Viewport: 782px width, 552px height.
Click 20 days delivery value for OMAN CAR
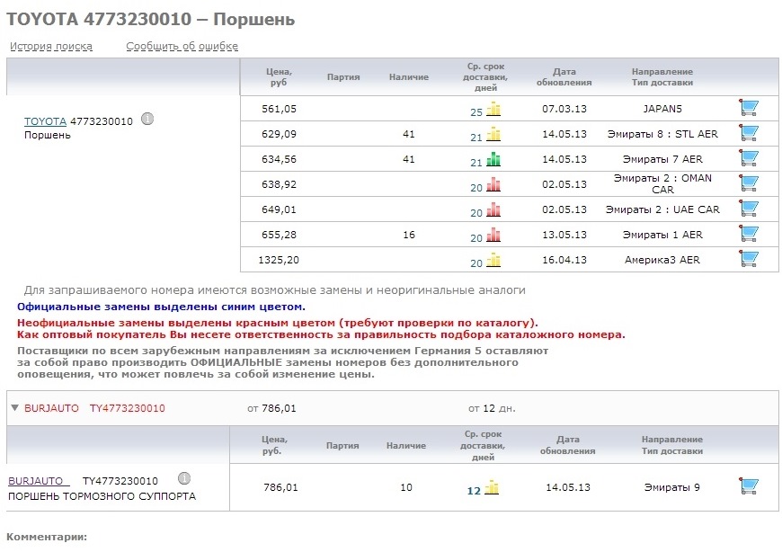476,188
